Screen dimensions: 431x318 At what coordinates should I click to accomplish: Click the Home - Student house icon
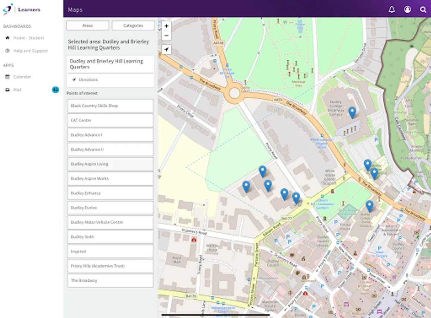7,38
